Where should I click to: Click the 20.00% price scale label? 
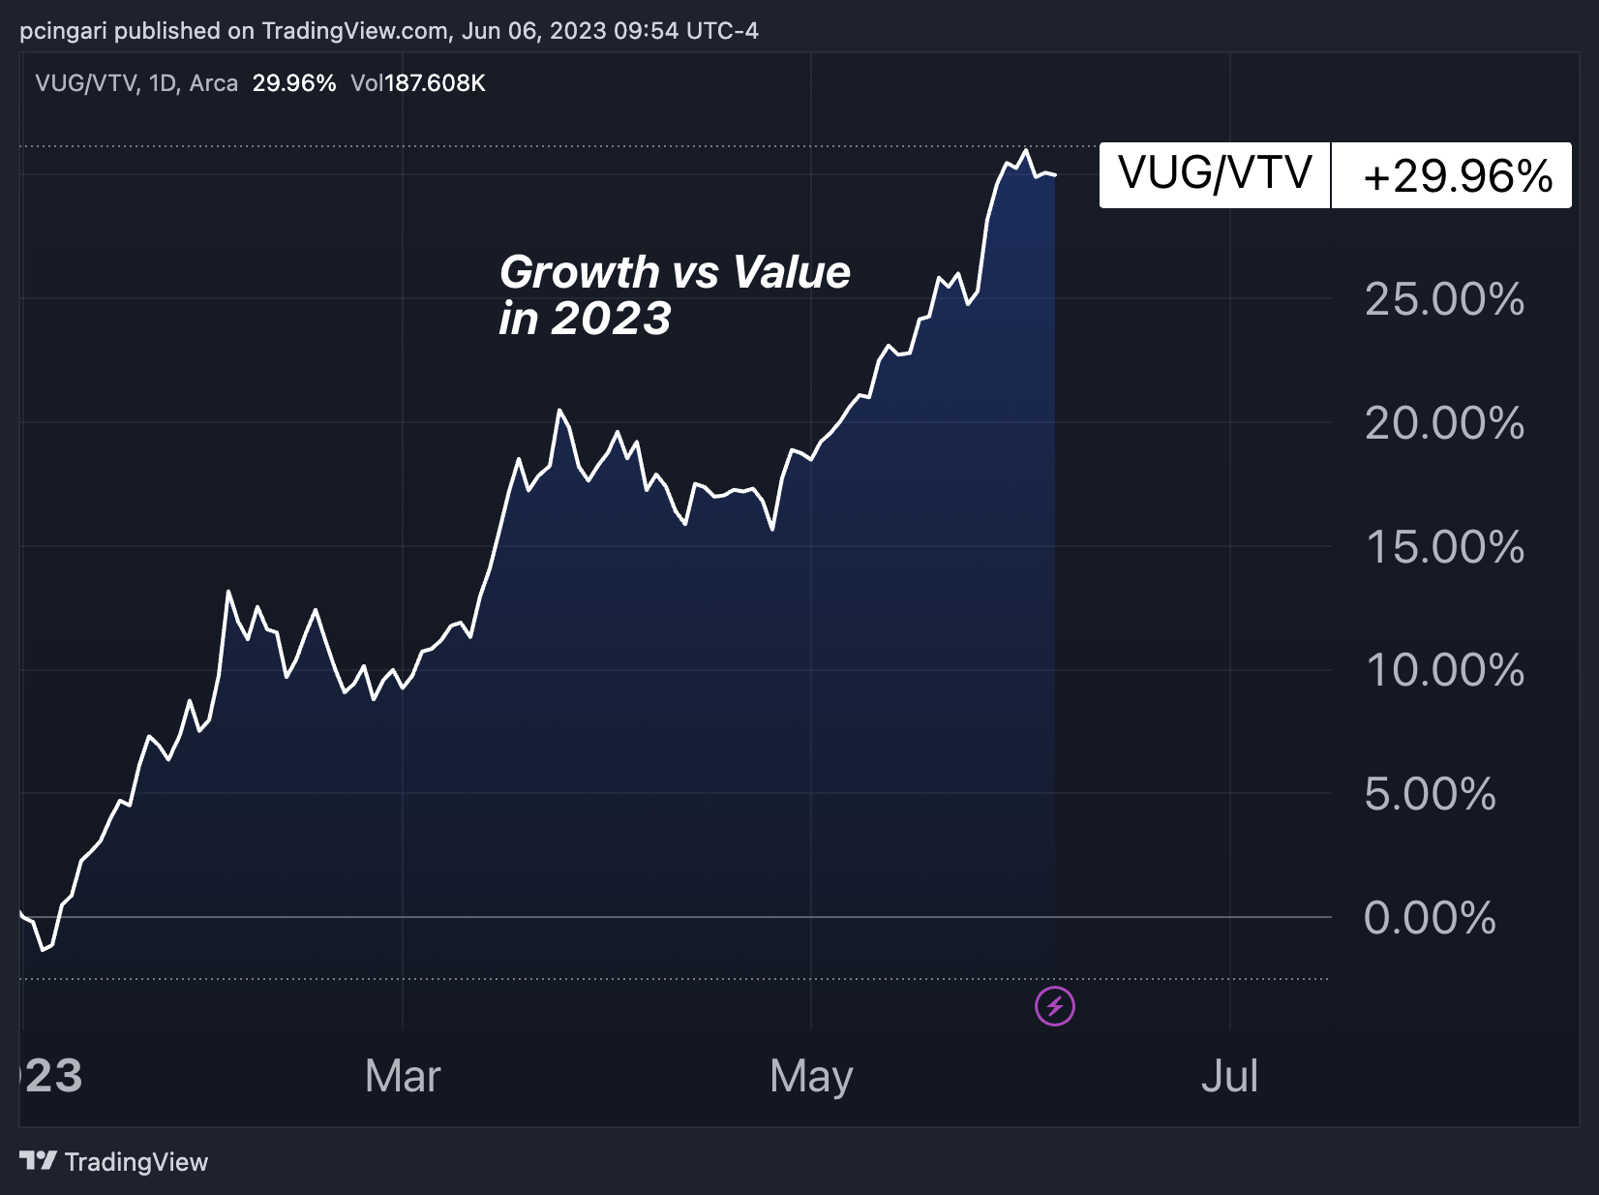click(1444, 423)
